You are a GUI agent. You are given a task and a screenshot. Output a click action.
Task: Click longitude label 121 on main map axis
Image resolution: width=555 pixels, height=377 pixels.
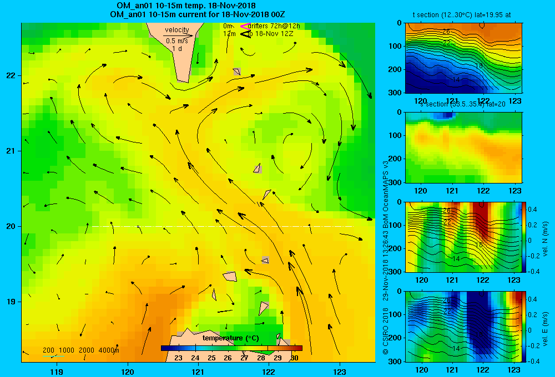pyautogui.click(x=198, y=372)
